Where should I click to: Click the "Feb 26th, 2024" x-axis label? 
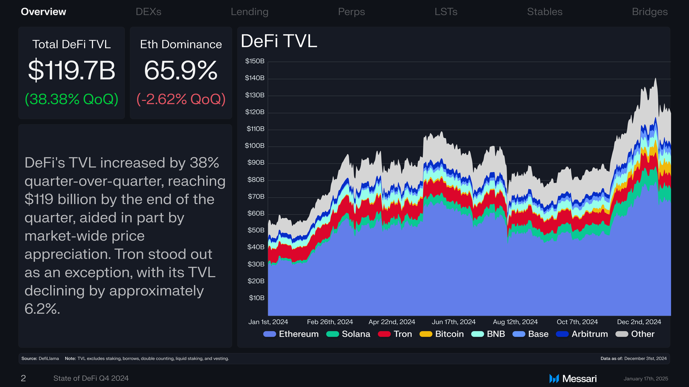(330, 322)
